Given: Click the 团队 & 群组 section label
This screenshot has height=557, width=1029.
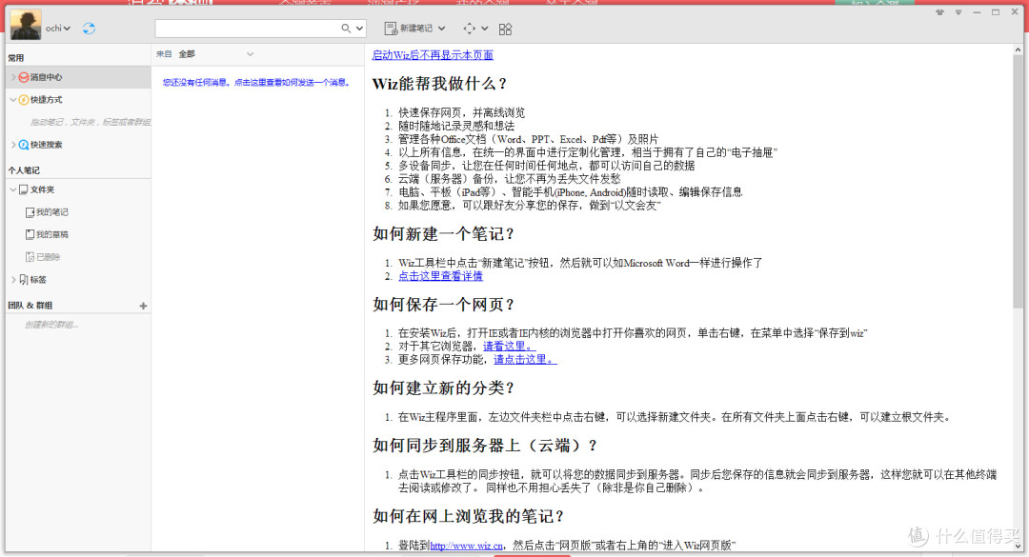Looking at the screenshot, I should pyautogui.click(x=30, y=305).
